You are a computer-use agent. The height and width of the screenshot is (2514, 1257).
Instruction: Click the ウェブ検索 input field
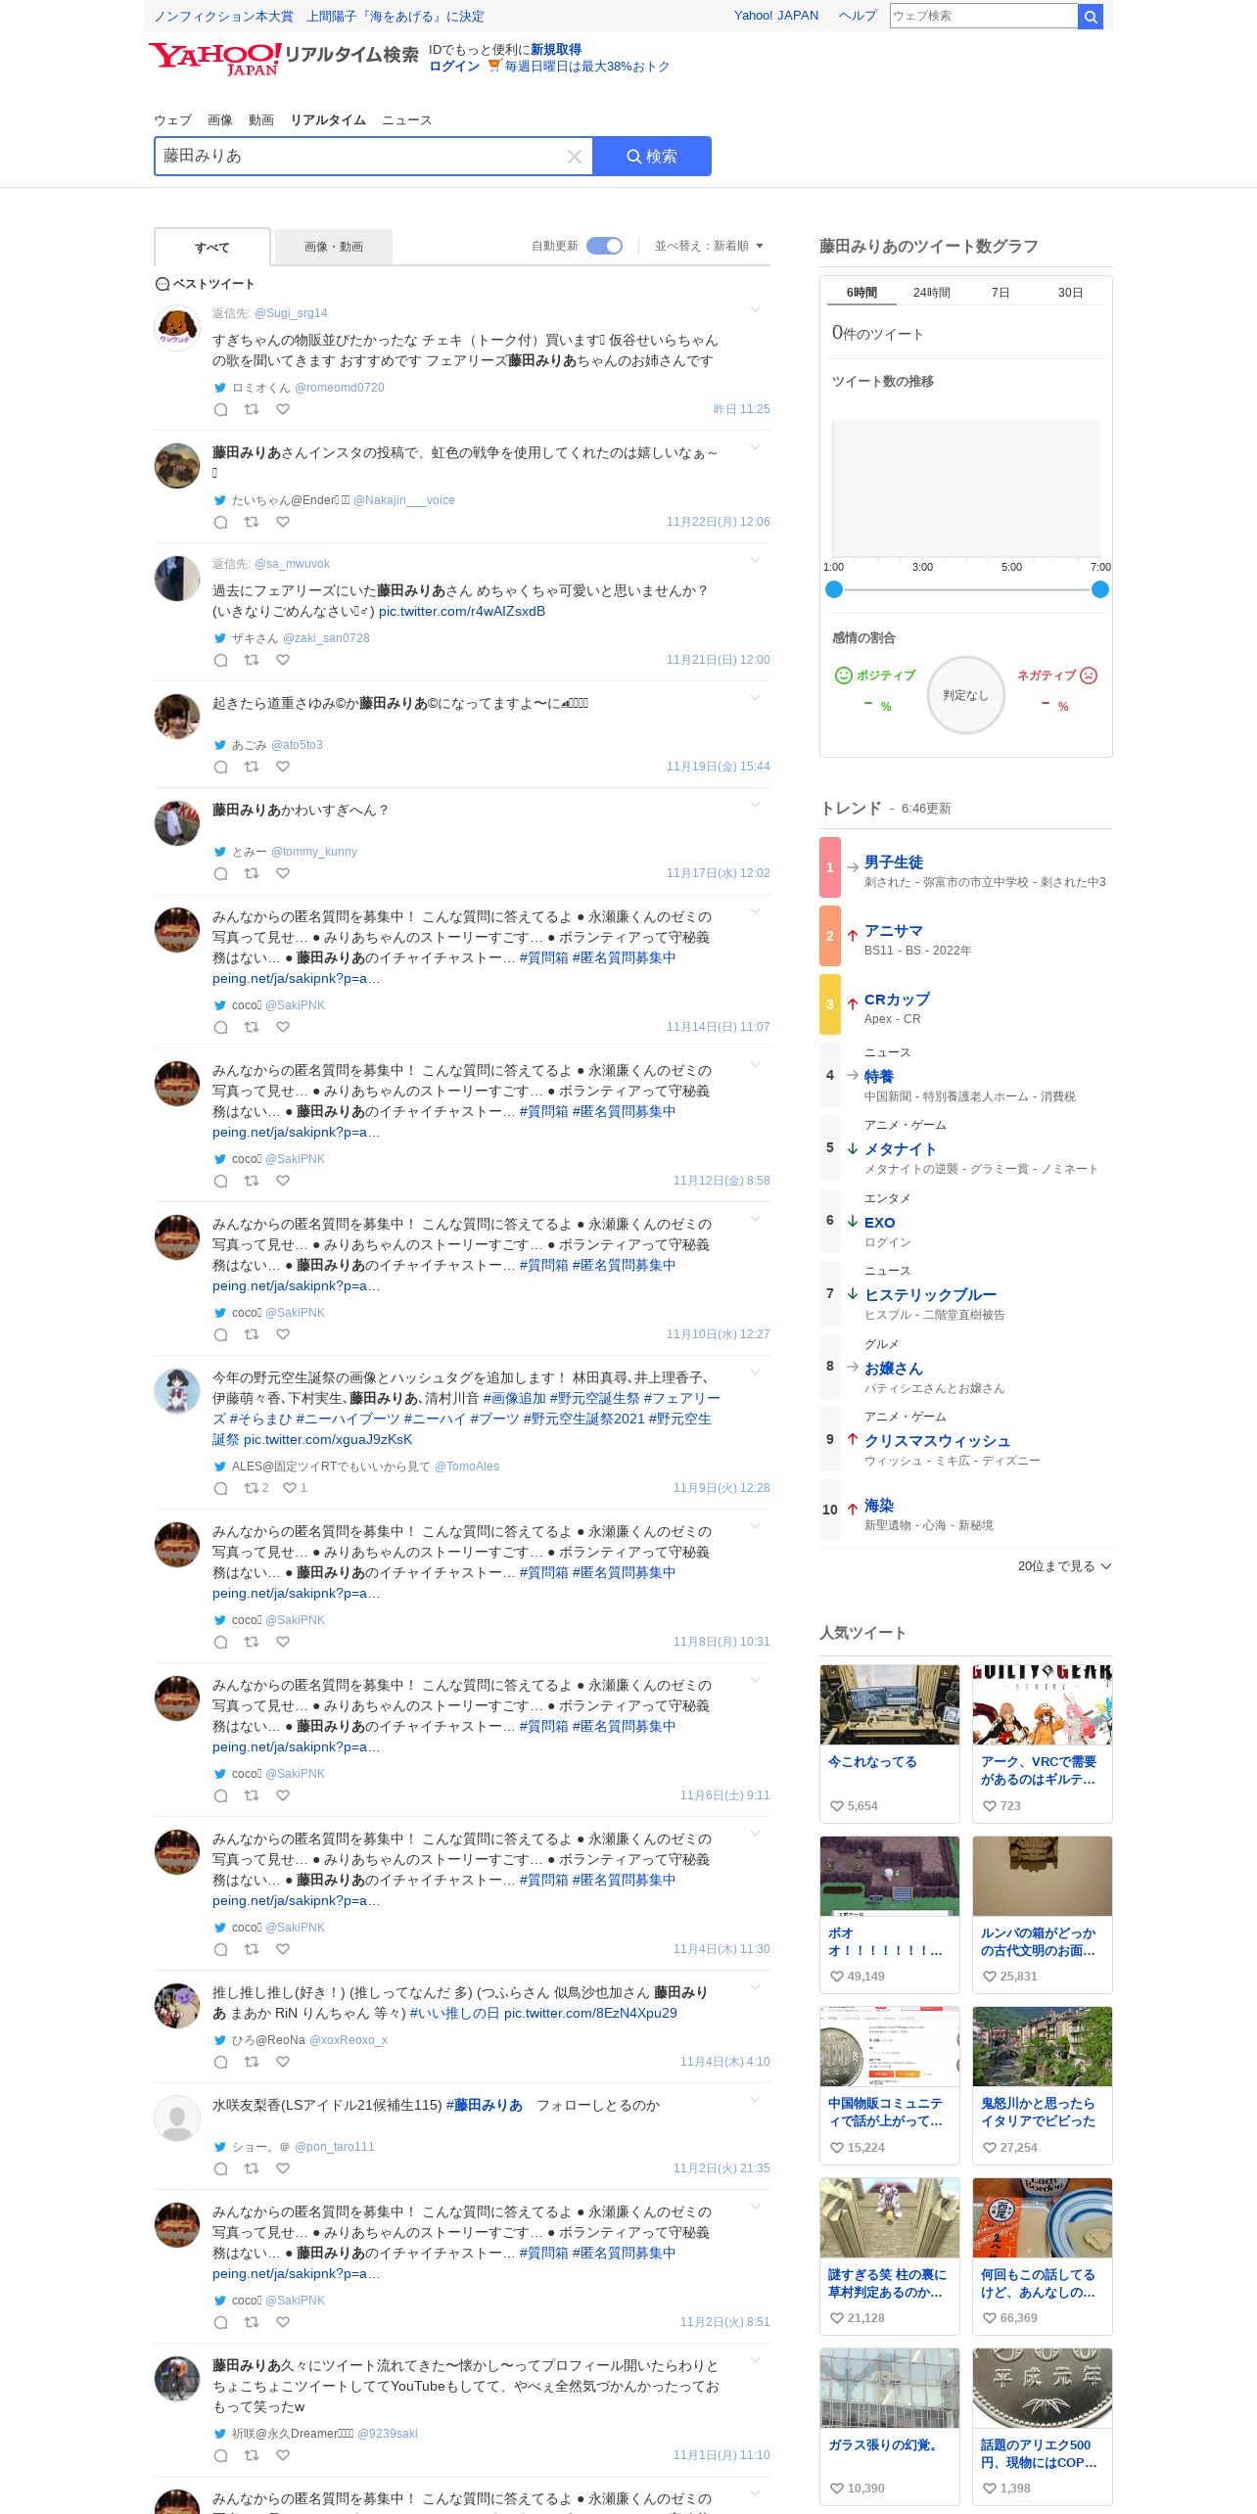[x=984, y=16]
